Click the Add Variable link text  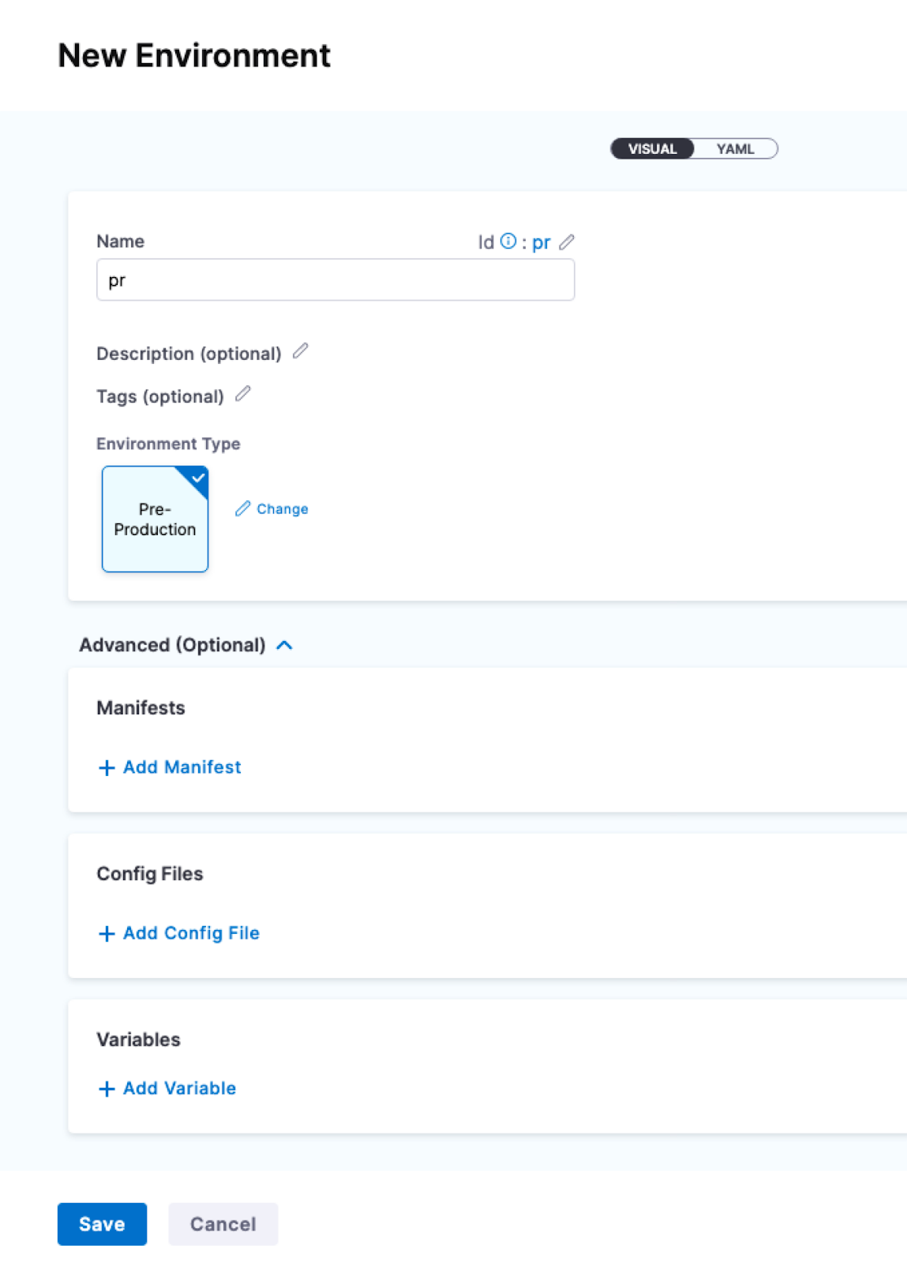tap(179, 1089)
